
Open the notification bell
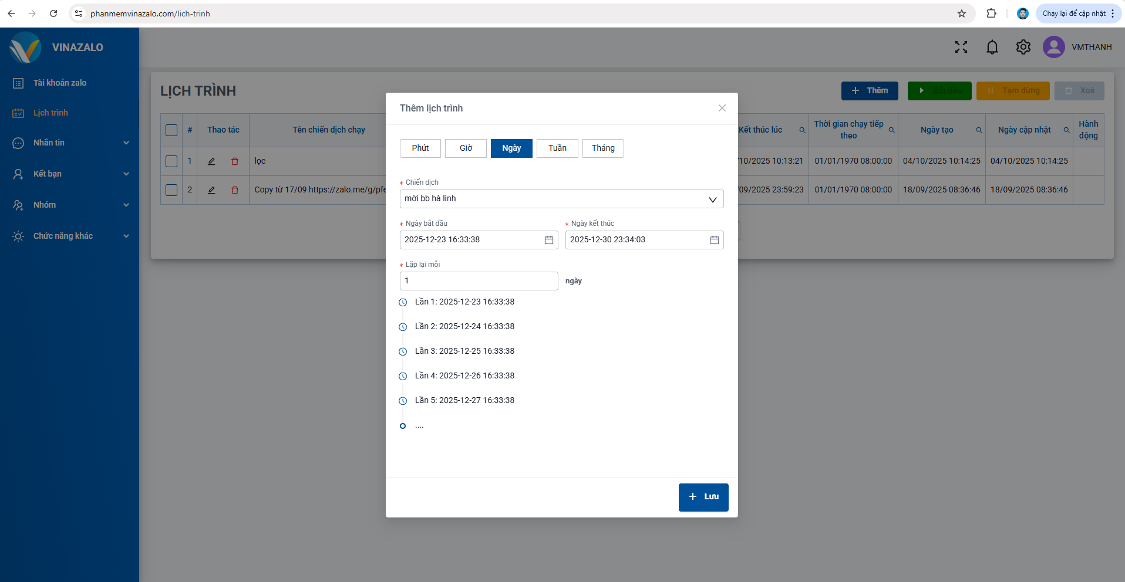(992, 47)
